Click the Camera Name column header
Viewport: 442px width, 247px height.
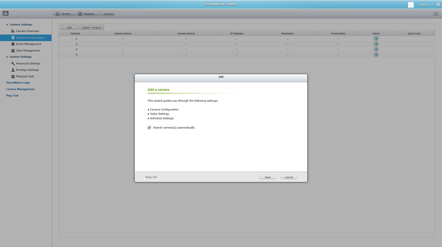coord(123,33)
